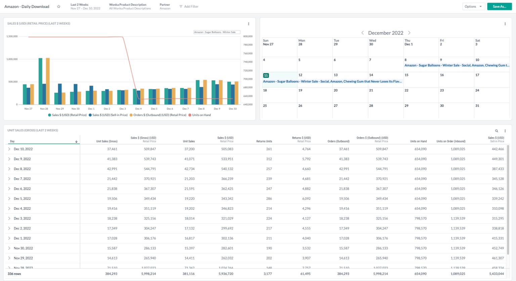This screenshot has height=281, width=516.
Task: Open the Add Filter funnel icon
Action: [x=180, y=6]
